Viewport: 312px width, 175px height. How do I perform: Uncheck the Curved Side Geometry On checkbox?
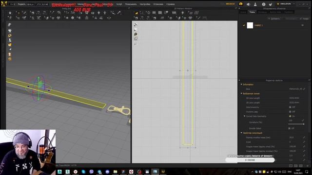tap(290, 116)
